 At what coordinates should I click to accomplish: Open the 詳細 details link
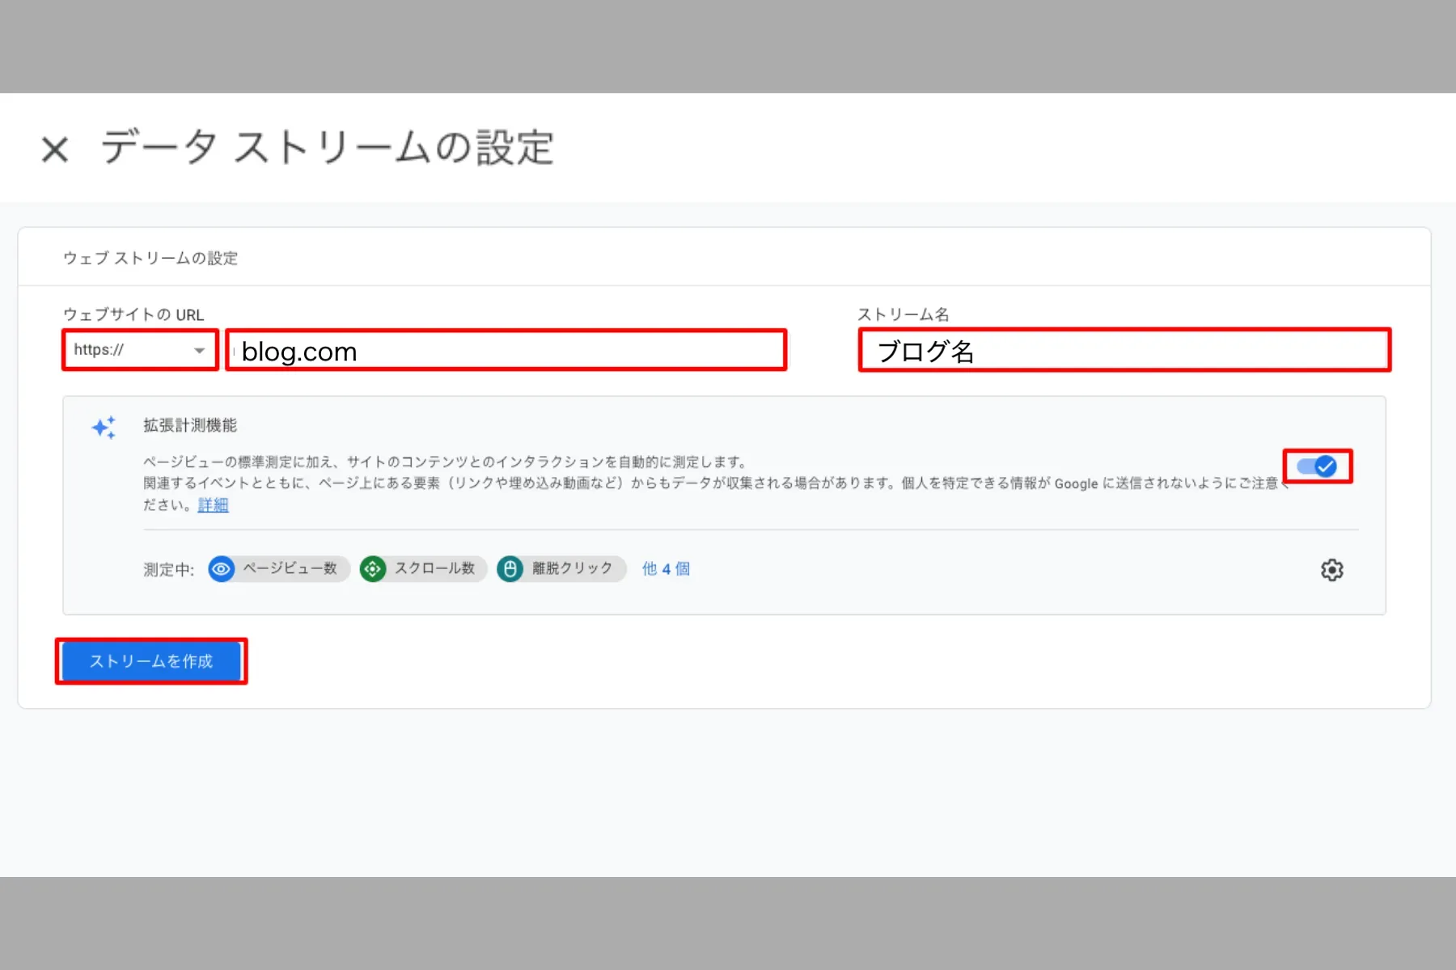coord(213,505)
